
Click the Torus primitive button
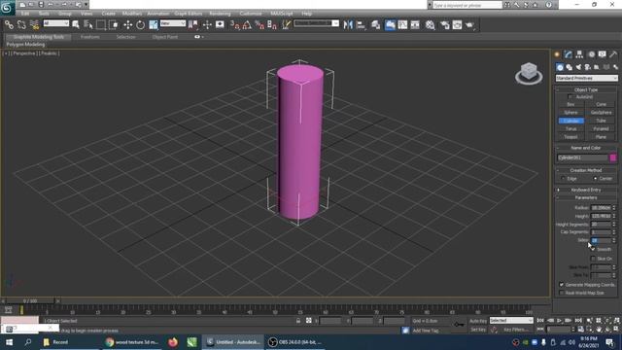click(x=570, y=129)
